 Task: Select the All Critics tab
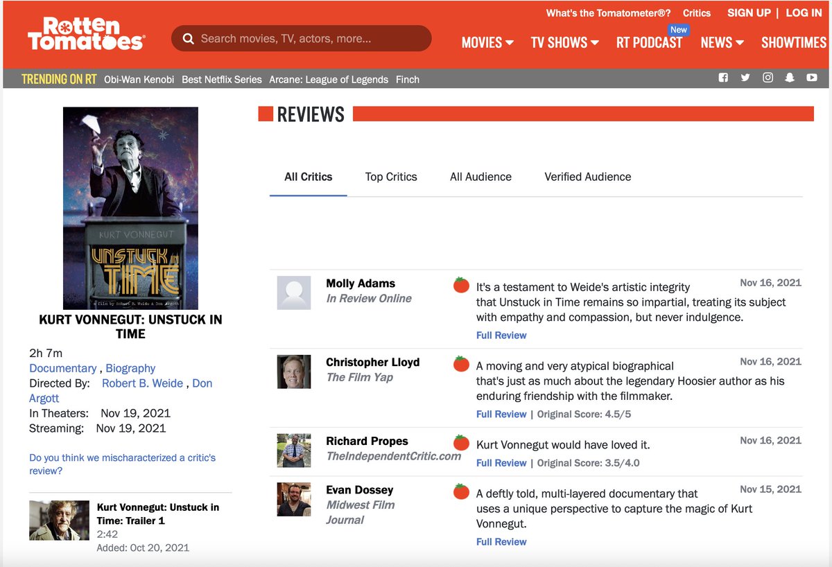click(x=309, y=177)
